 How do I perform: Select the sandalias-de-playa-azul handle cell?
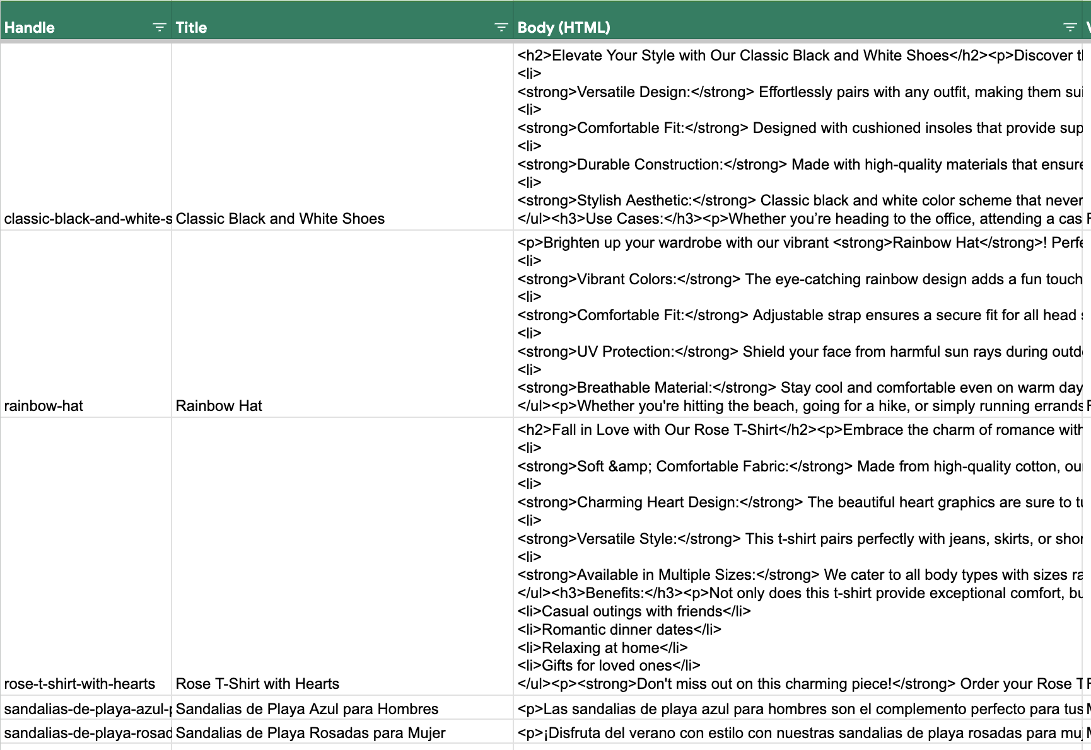86,708
